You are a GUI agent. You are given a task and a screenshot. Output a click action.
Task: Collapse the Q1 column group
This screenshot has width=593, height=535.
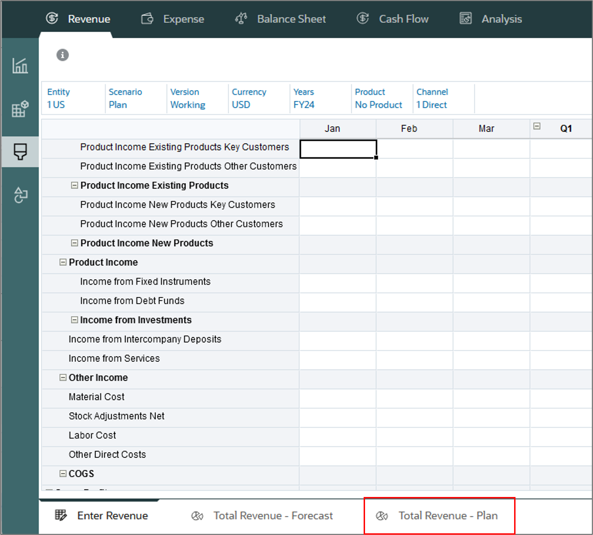coord(537,126)
